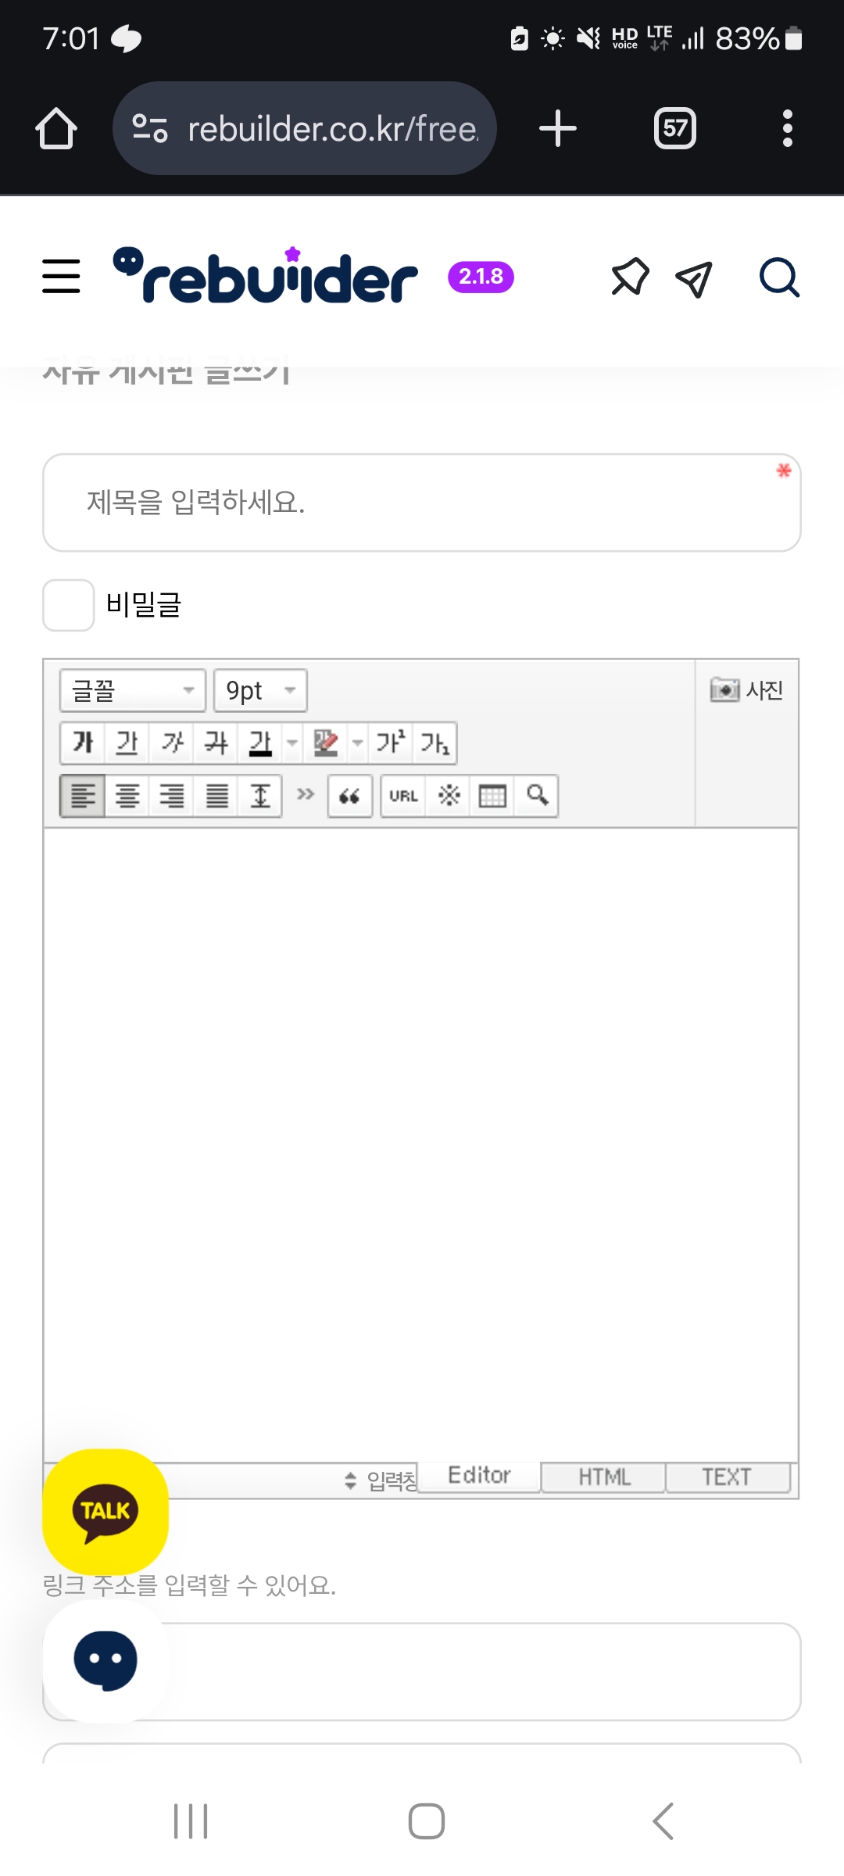Open the hamburger menu

(61, 277)
